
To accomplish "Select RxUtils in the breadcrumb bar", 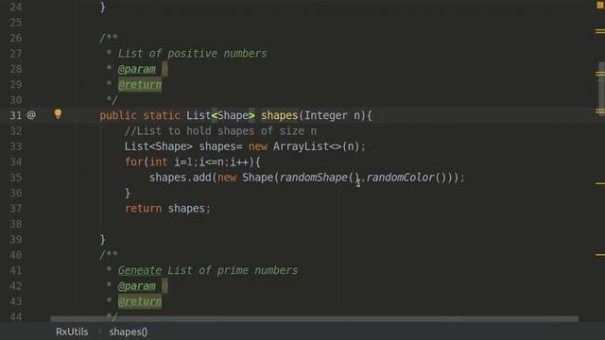I will pos(72,331).
